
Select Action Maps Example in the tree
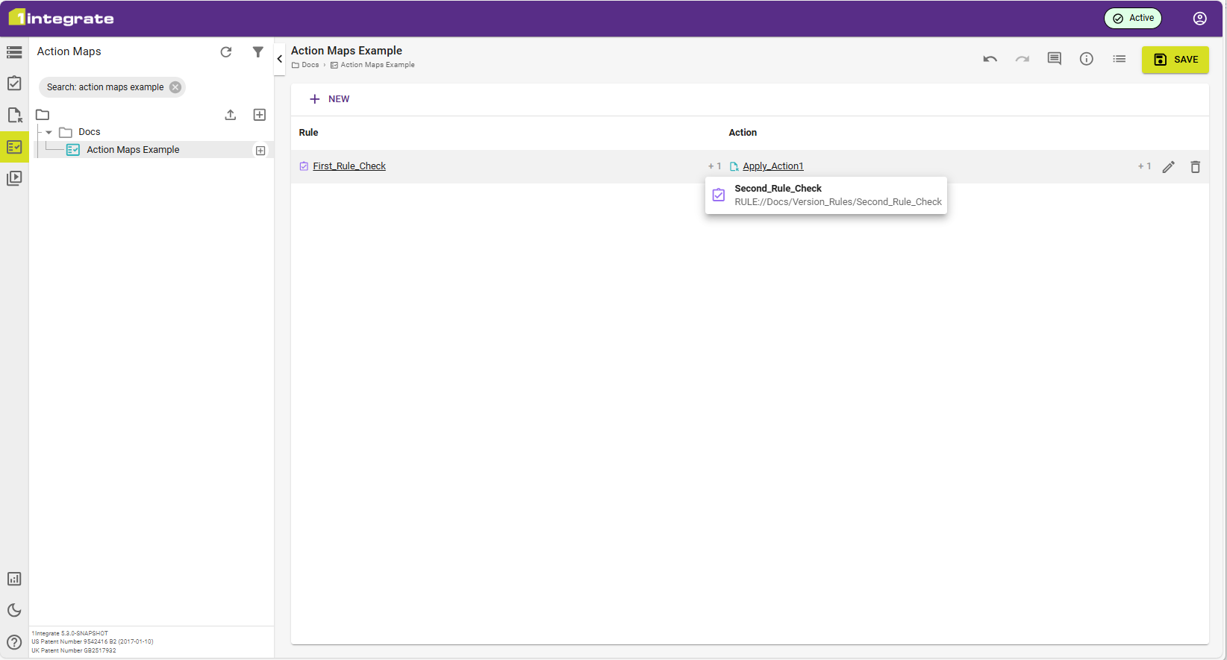click(133, 150)
